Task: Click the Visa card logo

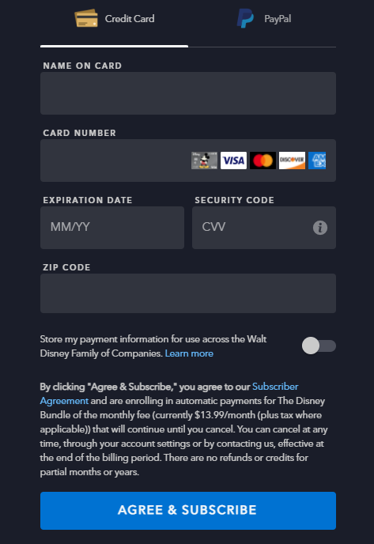Action: pos(233,161)
